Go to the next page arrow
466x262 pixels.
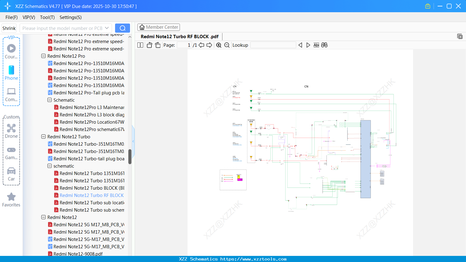209,45
